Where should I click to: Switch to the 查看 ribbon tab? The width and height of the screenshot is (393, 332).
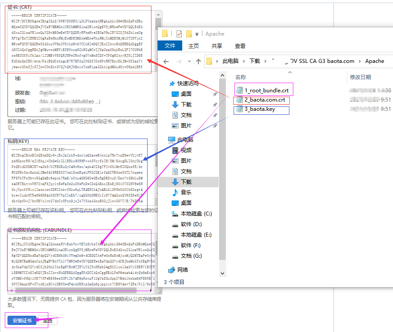[240, 46]
